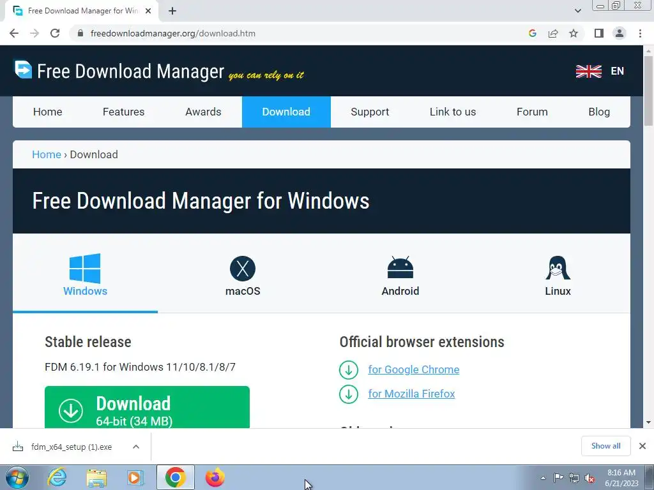Open Awards in site navigation

(203, 112)
